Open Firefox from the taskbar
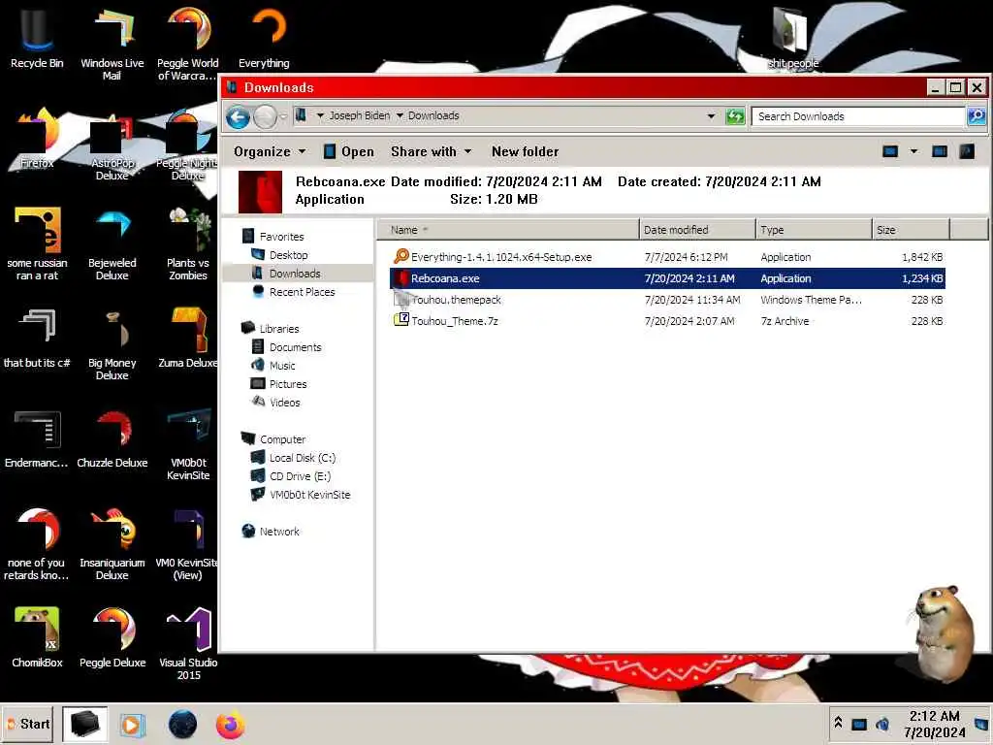The height and width of the screenshot is (745, 993). (x=230, y=725)
